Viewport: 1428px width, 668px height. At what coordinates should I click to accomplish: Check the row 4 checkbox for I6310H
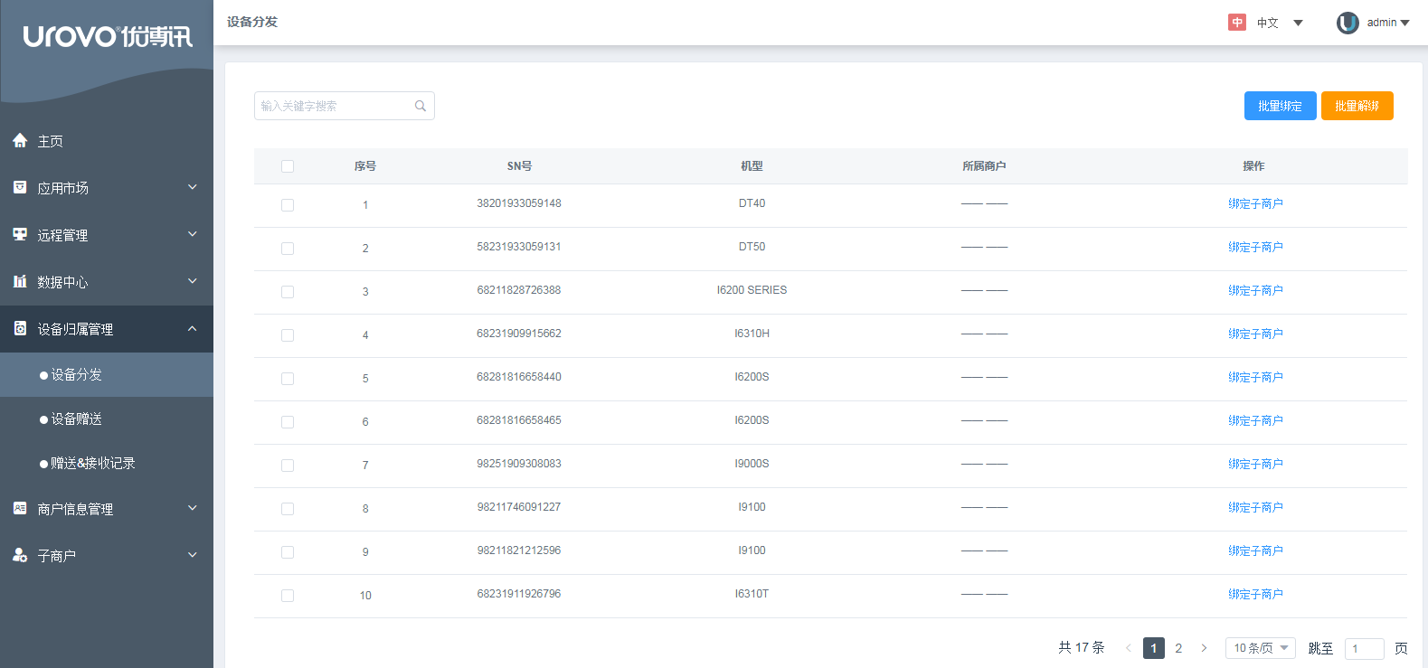288,335
